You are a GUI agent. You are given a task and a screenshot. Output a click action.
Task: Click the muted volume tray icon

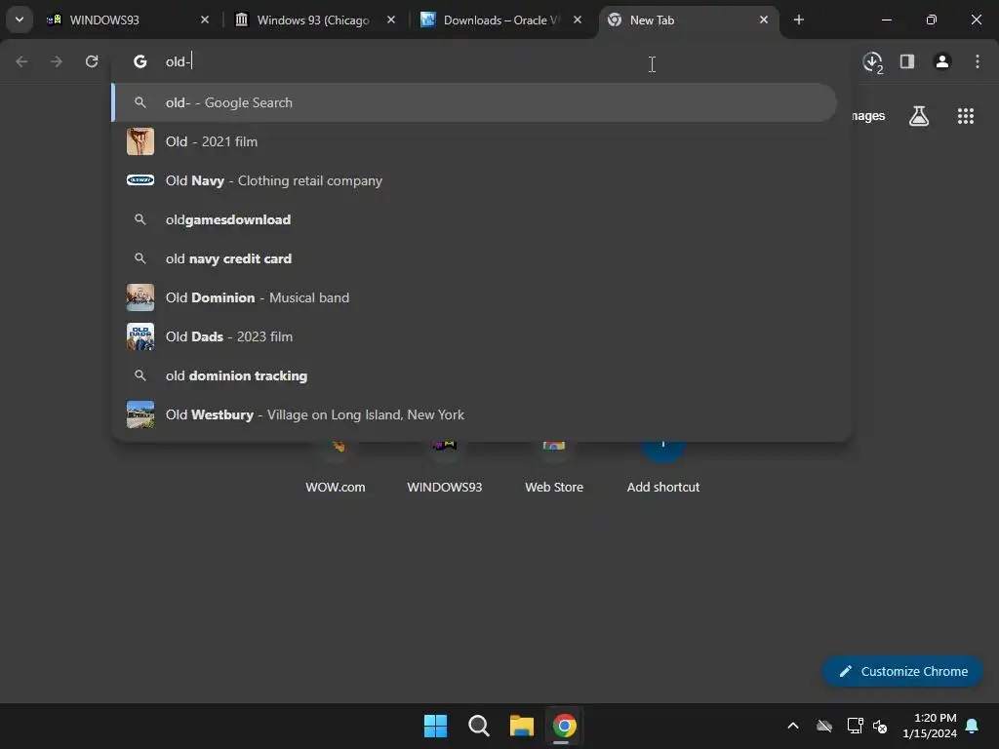coord(880,726)
